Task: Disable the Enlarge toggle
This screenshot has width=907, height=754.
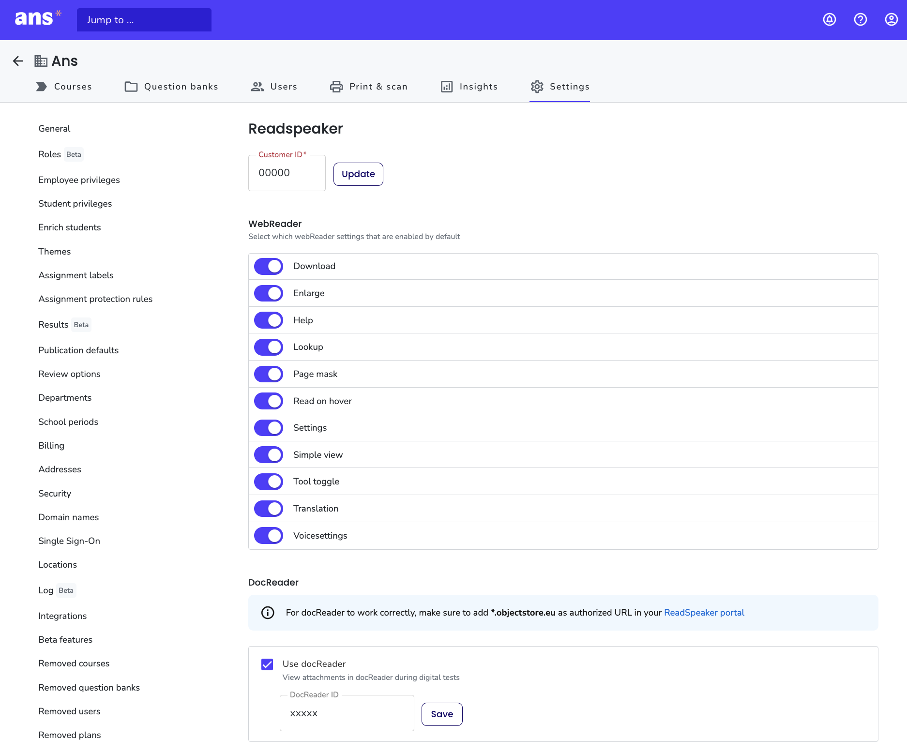Action: point(269,293)
